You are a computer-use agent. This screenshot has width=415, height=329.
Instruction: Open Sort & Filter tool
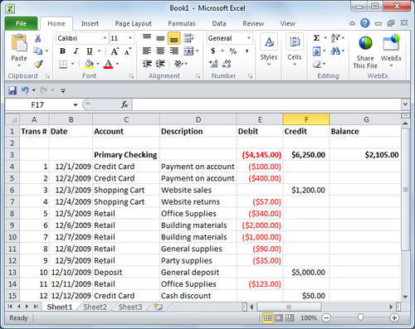coord(335,38)
